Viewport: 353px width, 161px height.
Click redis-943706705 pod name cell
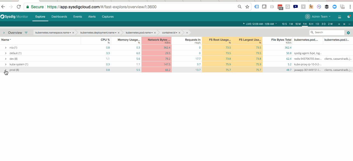(308, 59)
